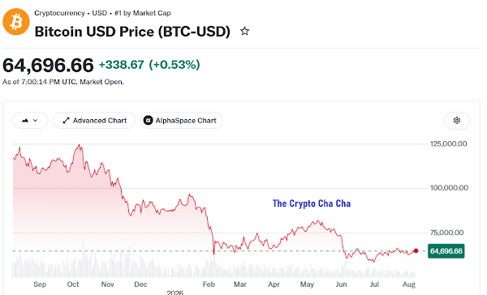This screenshot has height=295, width=487.
Task: Click The Crypto Cha Cha watermark text
Action: pyautogui.click(x=312, y=203)
